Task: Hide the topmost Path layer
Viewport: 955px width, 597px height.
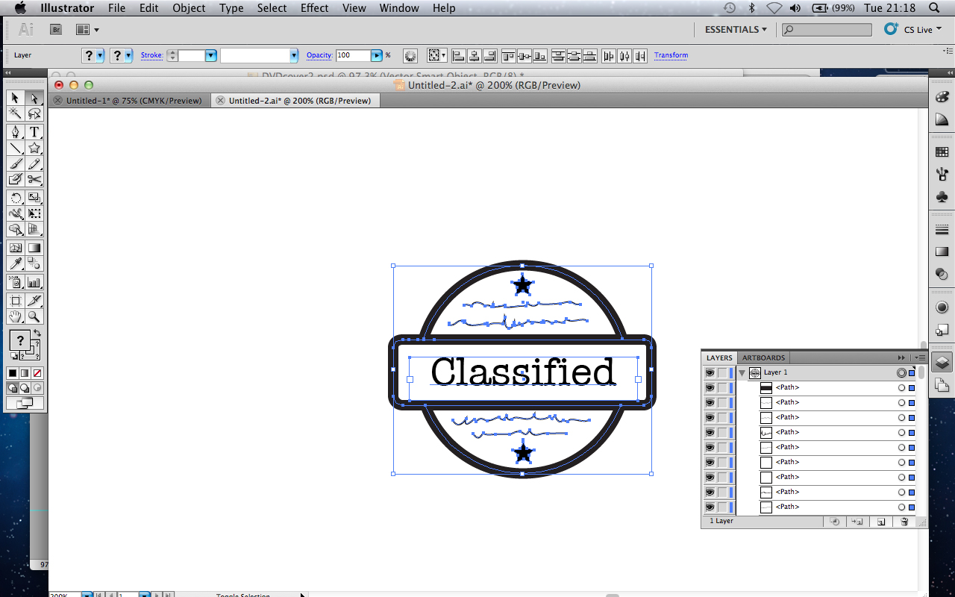Action: pos(710,387)
